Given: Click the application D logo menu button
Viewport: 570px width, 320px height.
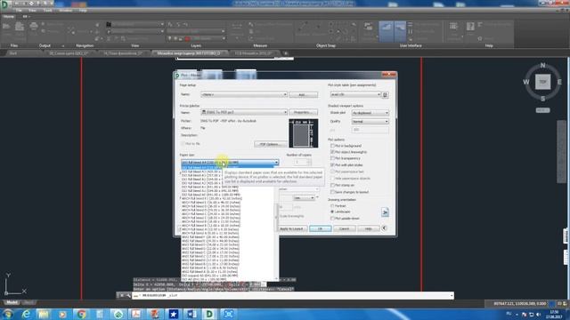Looking at the screenshot, I should [x=4, y=4].
